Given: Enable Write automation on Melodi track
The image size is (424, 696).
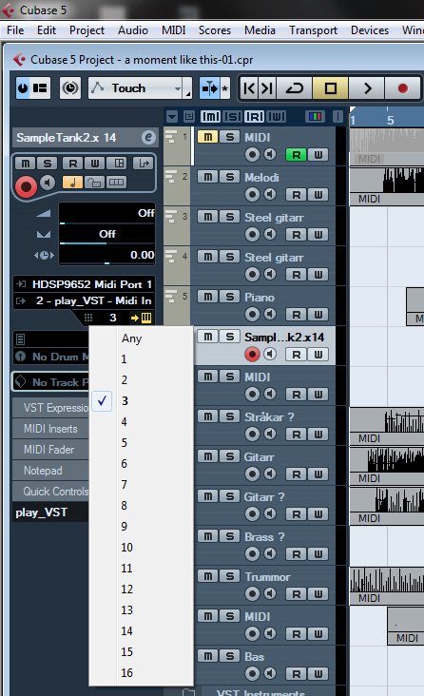Looking at the screenshot, I should tap(318, 194).
